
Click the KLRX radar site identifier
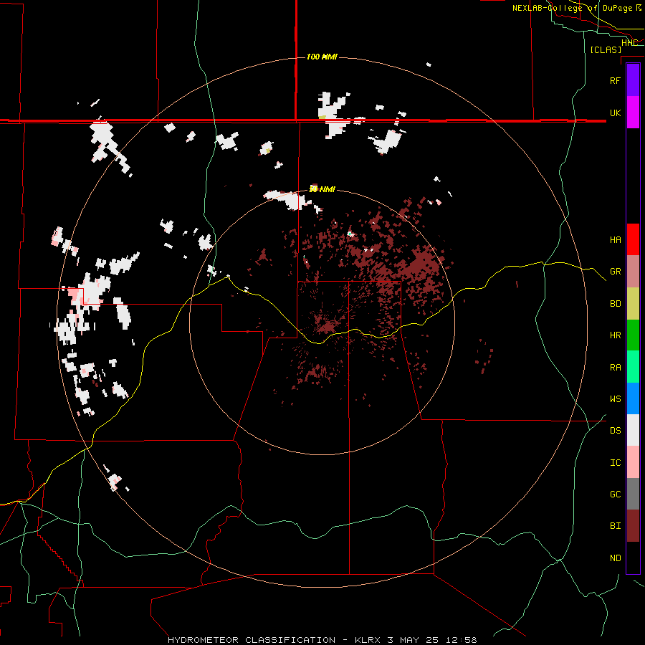pyautogui.click(x=366, y=640)
